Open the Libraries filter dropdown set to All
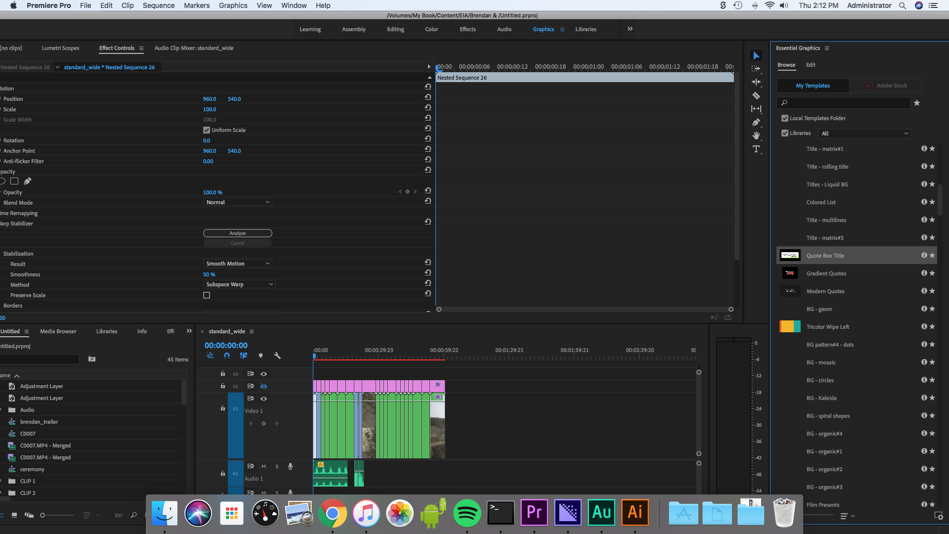The height and width of the screenshot is (534, 949). click(x=864, y=133)
